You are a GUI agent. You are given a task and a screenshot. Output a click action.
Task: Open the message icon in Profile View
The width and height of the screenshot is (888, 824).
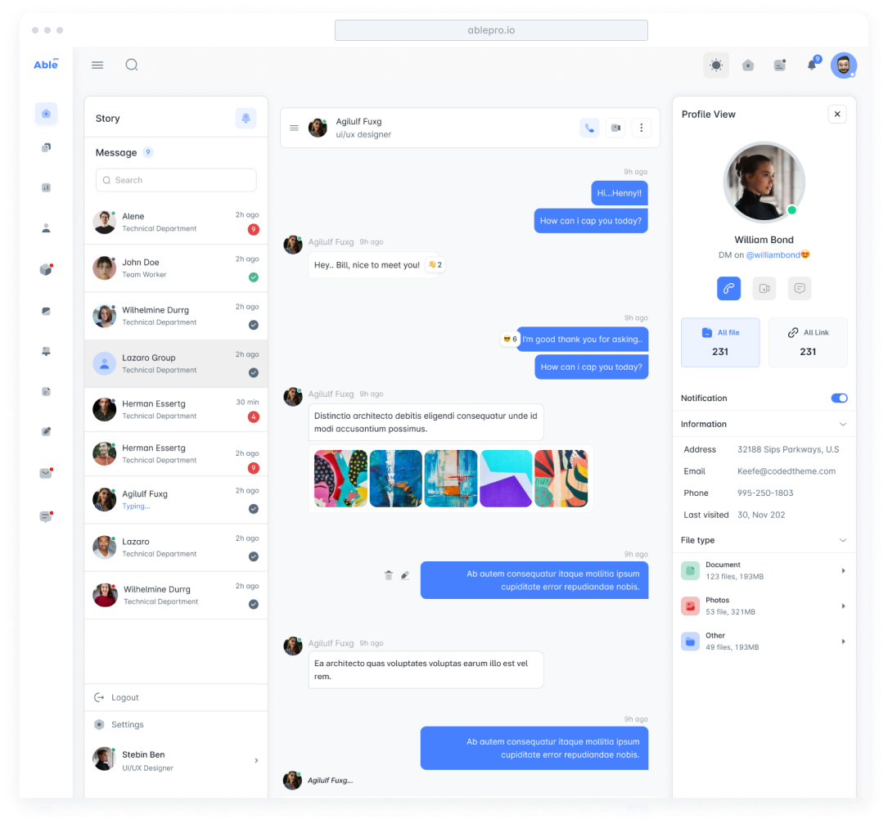[x=799, y=288]
